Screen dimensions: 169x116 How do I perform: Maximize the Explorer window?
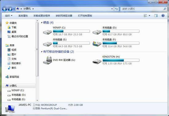pos(156,2)
